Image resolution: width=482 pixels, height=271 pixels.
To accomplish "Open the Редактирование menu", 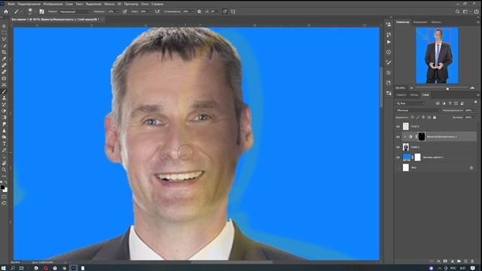I will (x=29, y=4).
